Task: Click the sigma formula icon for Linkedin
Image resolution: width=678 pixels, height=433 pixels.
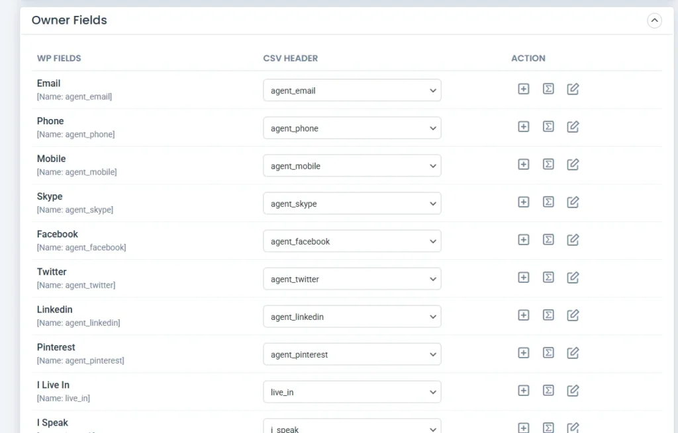Action: (x=548, y=315)
